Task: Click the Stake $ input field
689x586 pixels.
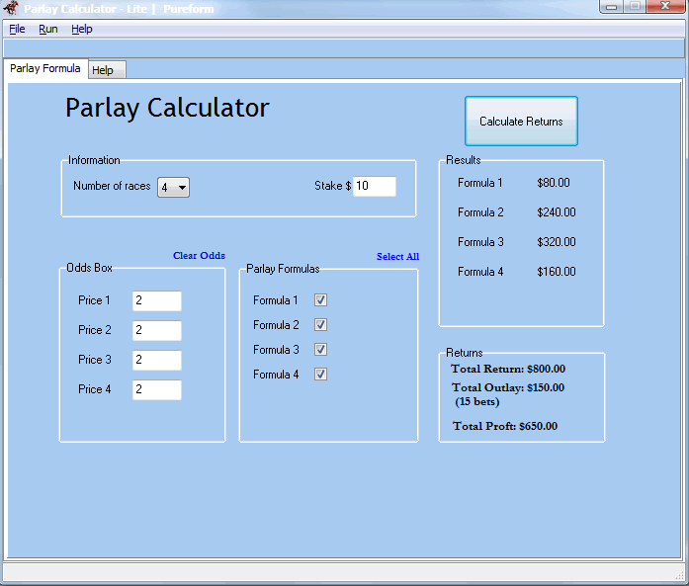Action: [x=374, y=186]
